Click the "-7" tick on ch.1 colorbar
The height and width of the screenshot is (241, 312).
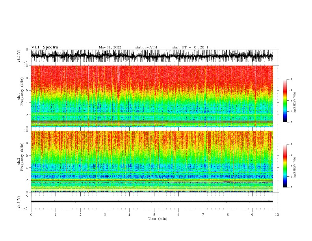click(x=290, y=122)
